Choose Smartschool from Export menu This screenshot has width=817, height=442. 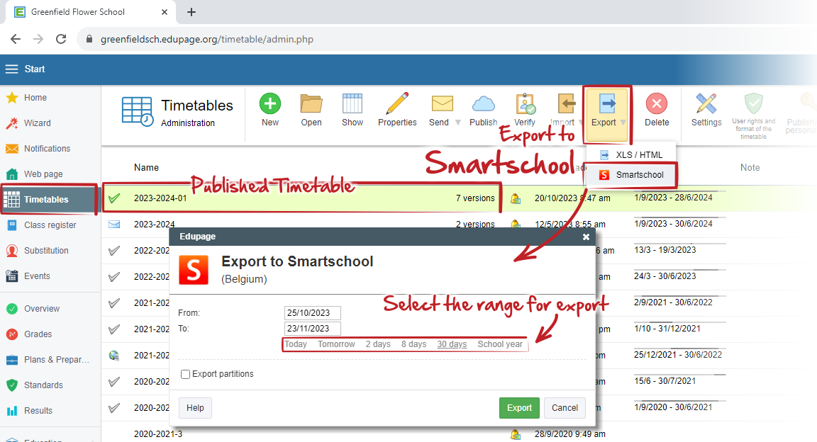click(x=631, y=175)
